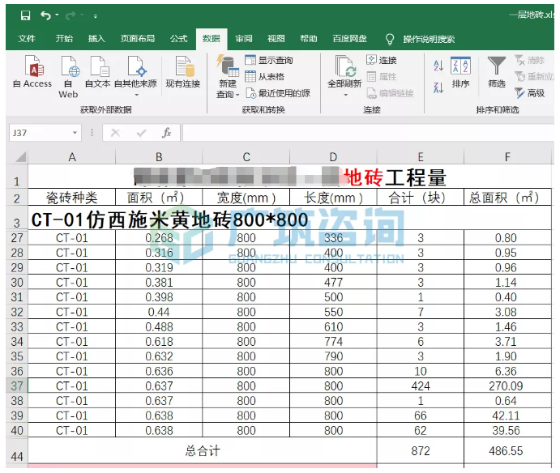Click 现有连接 icon
The height and width of the screenshot is (473, 560).
pos(183,72)
